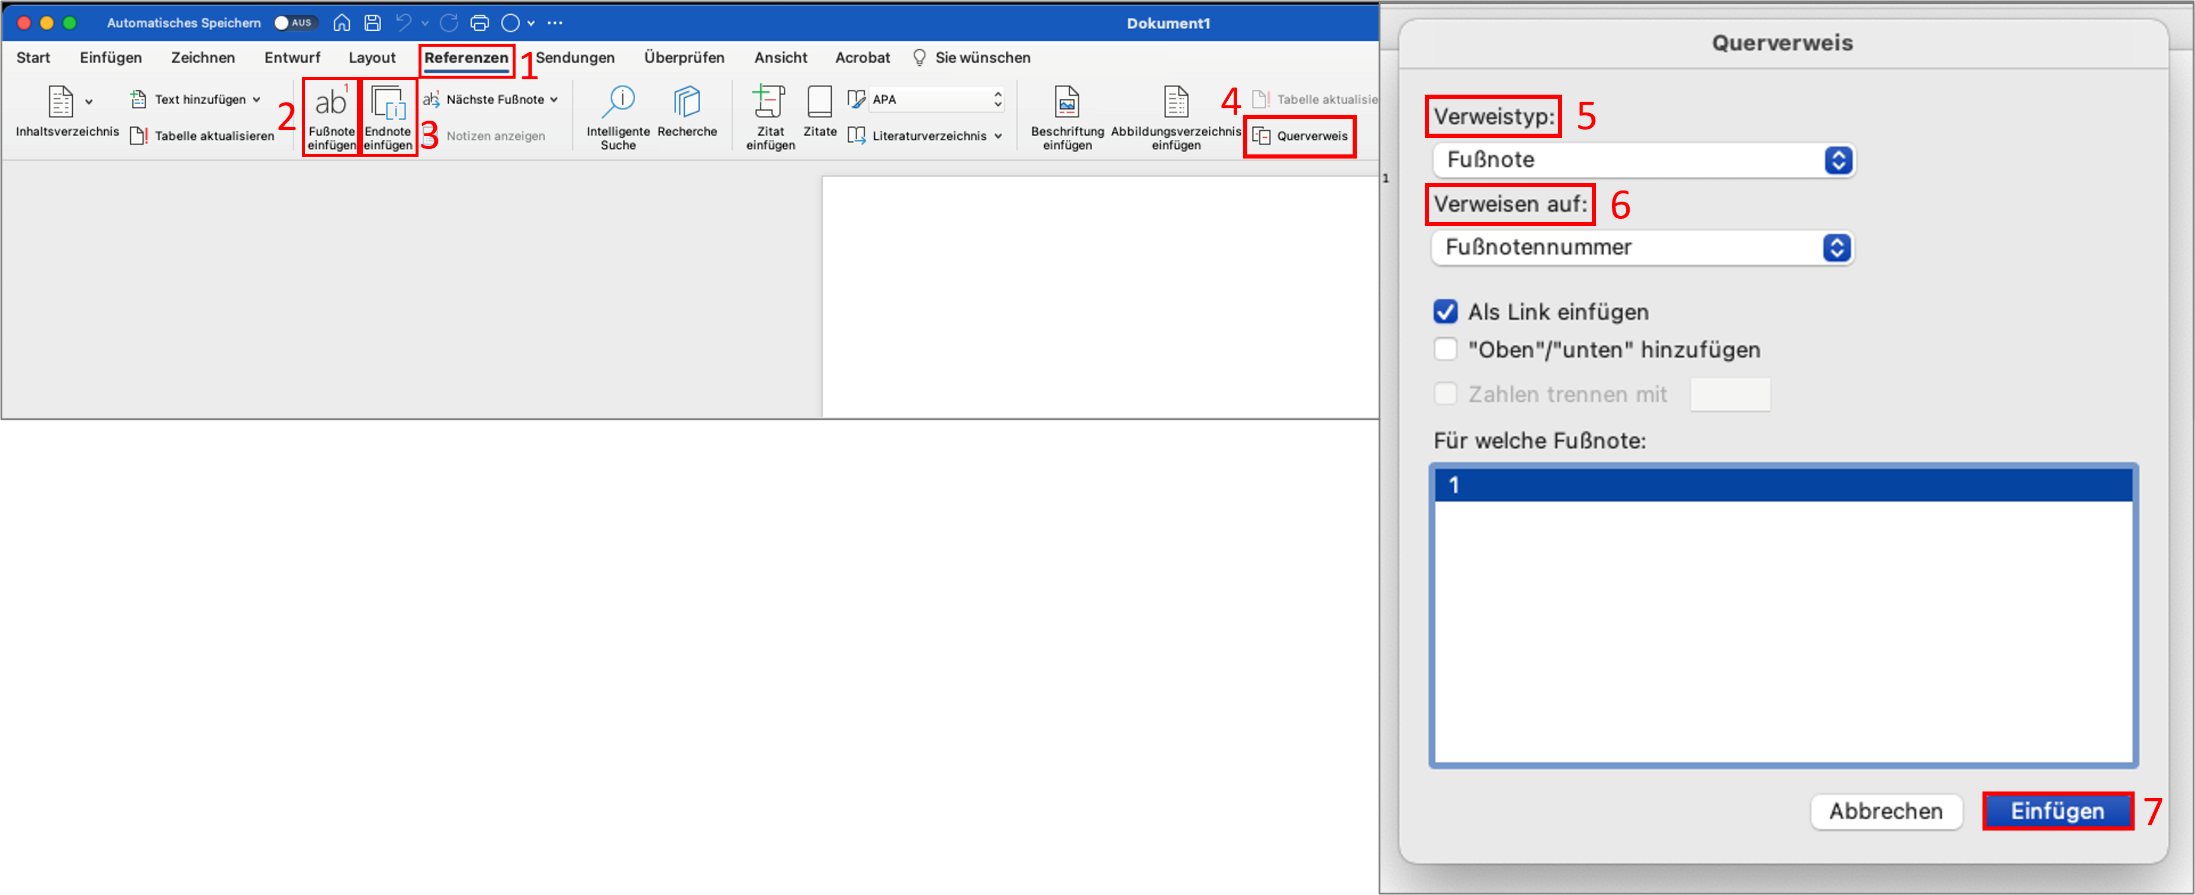Undo the last action

404,23
